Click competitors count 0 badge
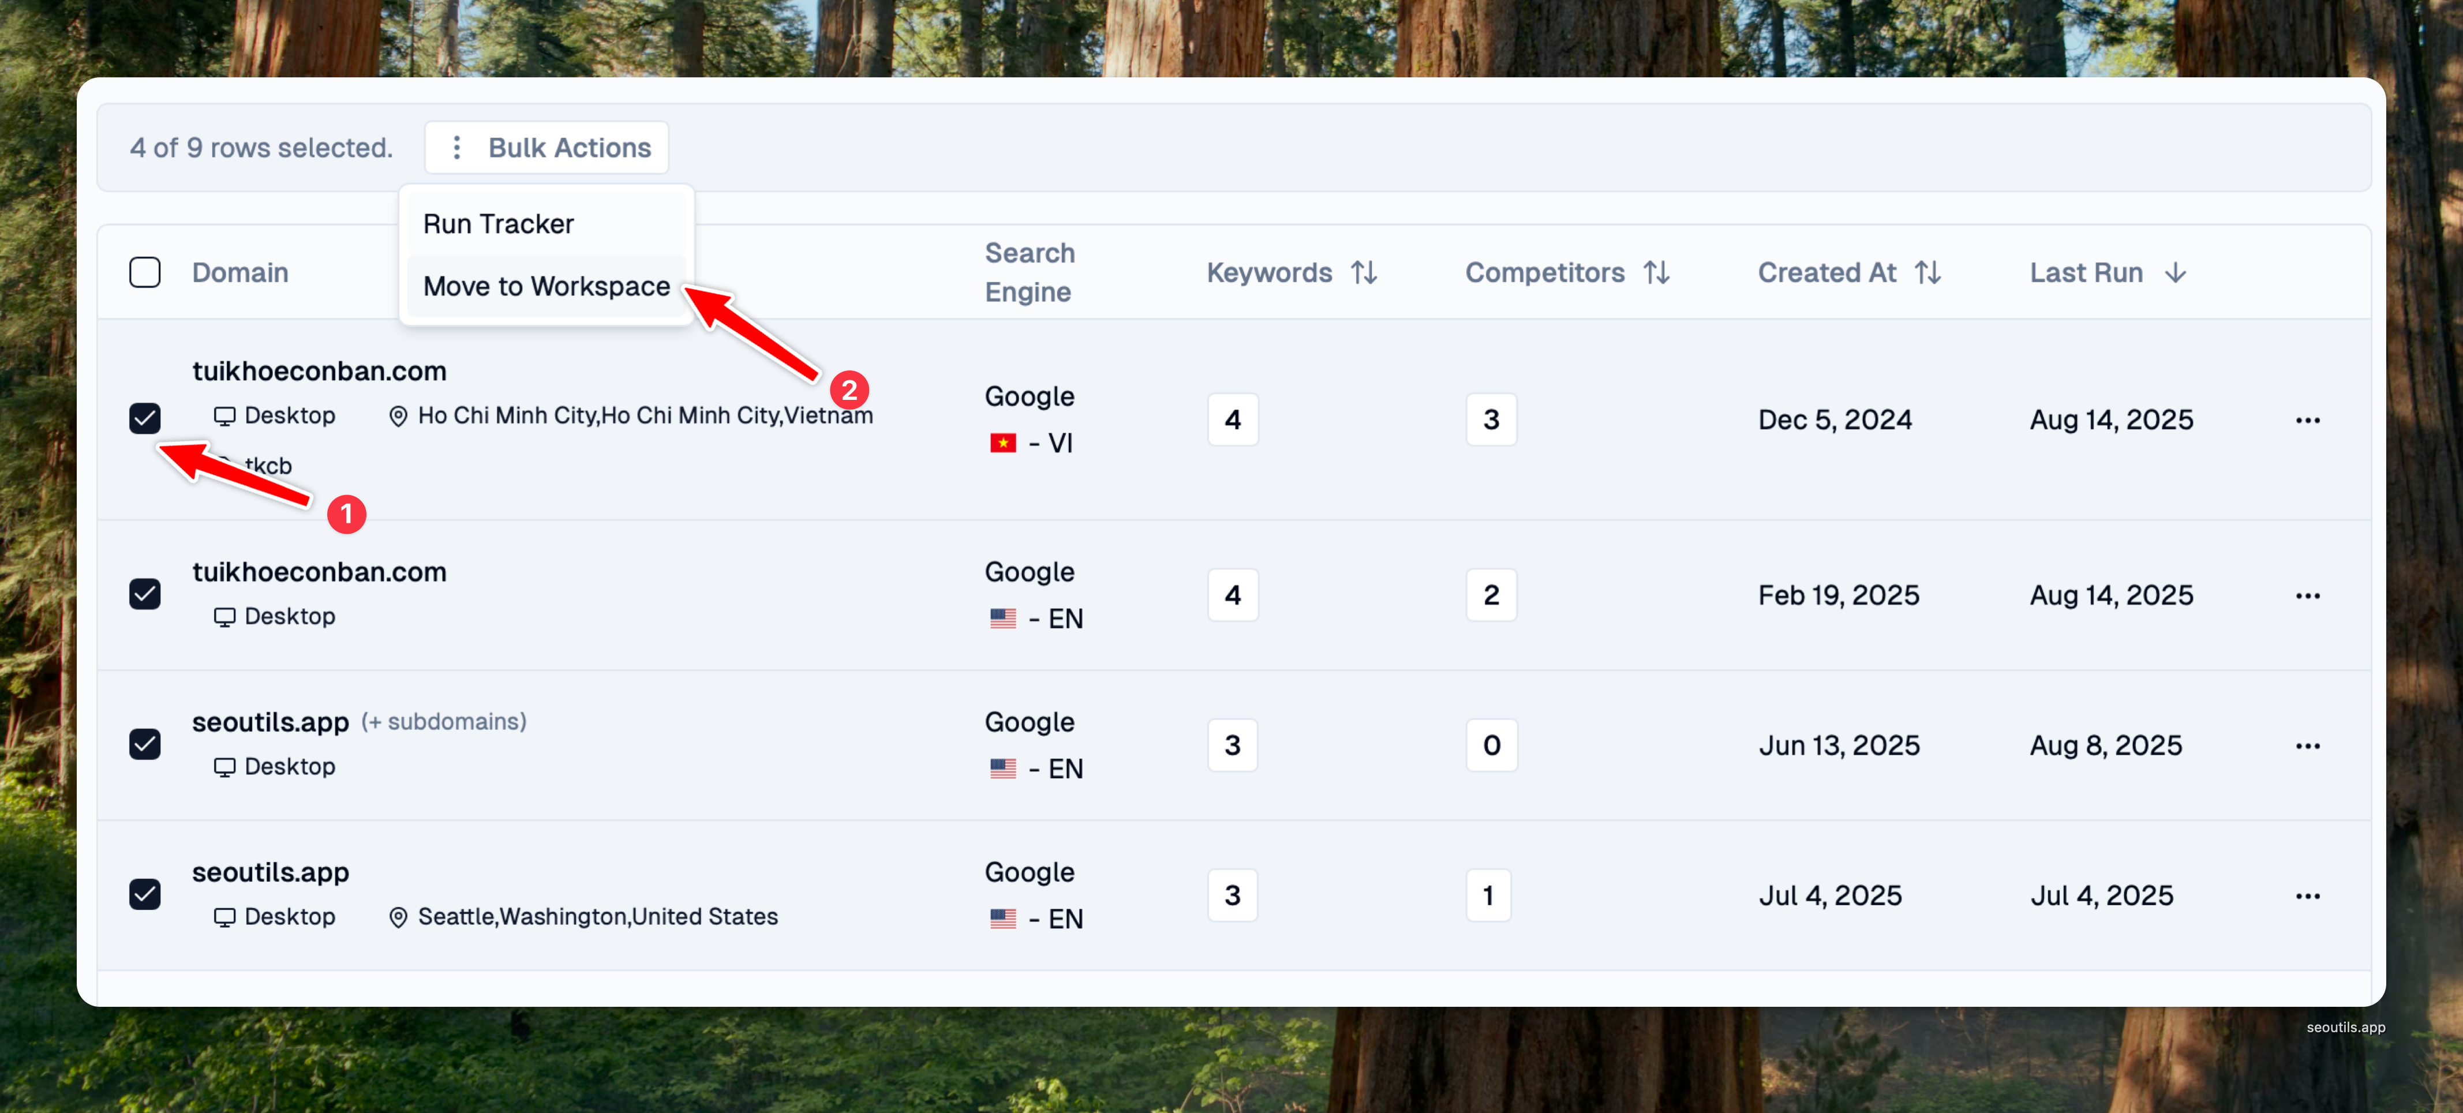The width and height of the screenshot is (2463, 1113). point(1492,746)
